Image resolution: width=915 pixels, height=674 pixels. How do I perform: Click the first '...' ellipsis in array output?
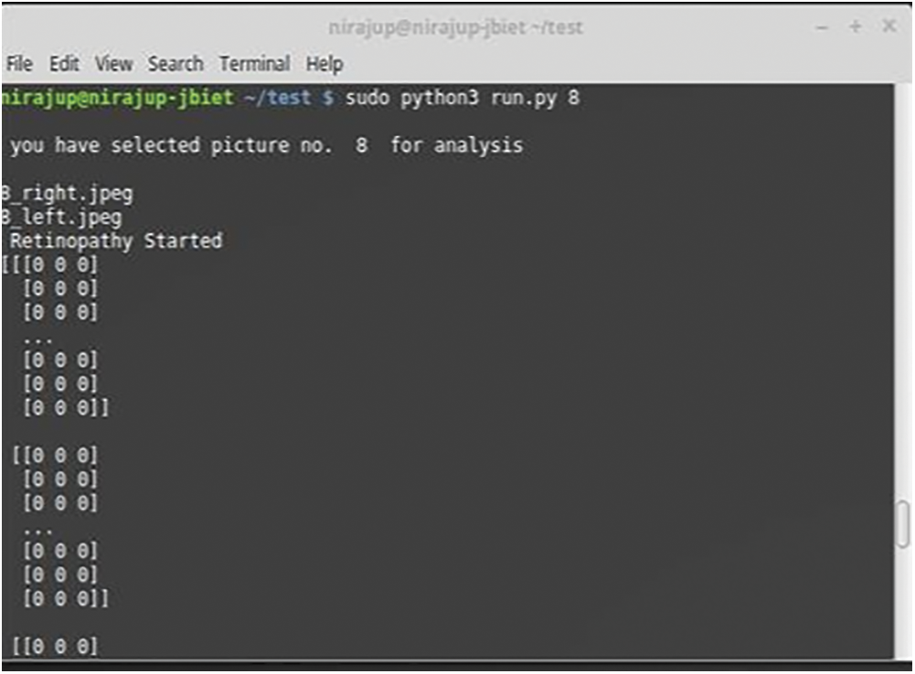(38, 337)
